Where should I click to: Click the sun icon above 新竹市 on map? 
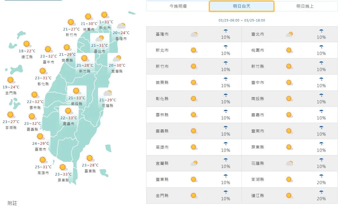click(x=71, y=22)
